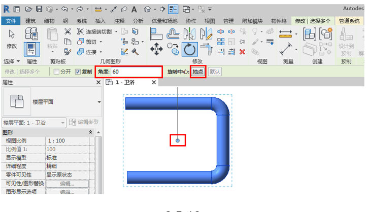Expand the 选择 dropdown under Modify
367x212 pixels.
[x=12, y=61]
